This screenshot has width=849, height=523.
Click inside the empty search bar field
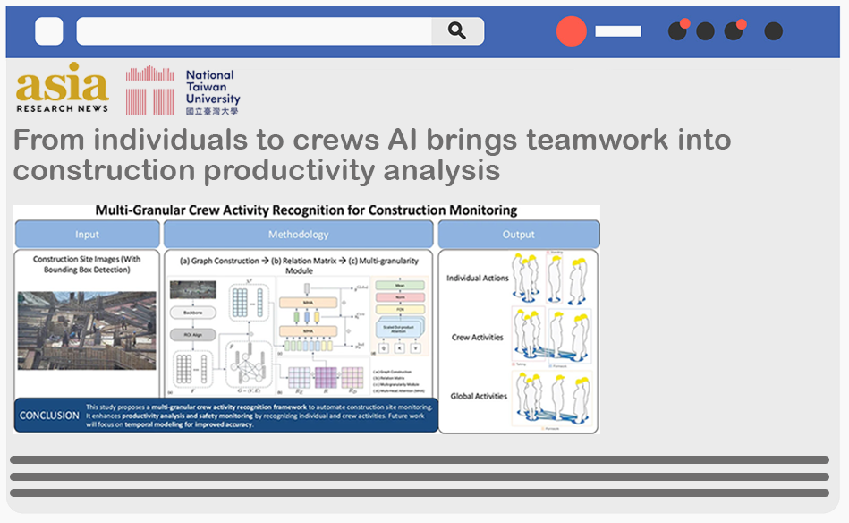click(254, 31)
